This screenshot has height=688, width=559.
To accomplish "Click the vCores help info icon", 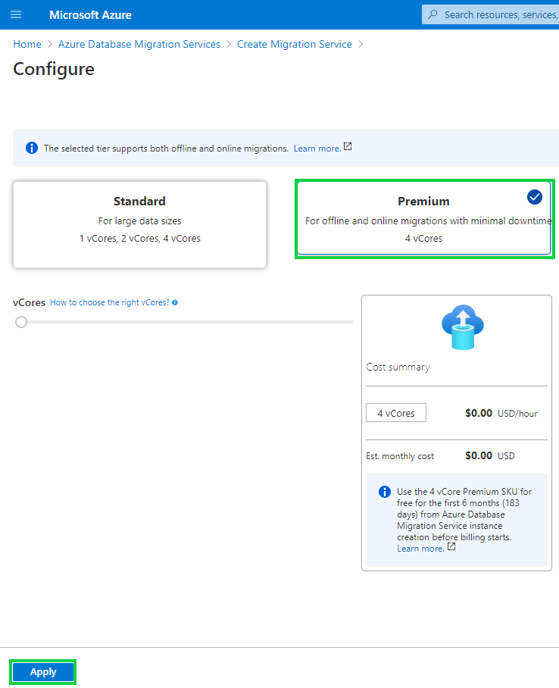I will pos(175,302).
